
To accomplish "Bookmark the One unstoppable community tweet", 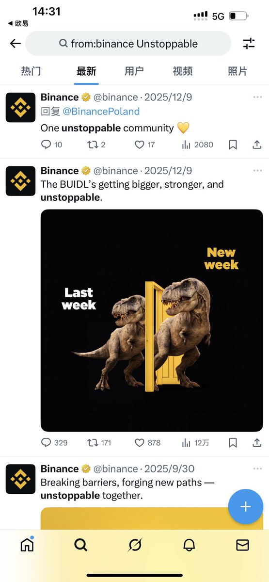I will point(233,145).
